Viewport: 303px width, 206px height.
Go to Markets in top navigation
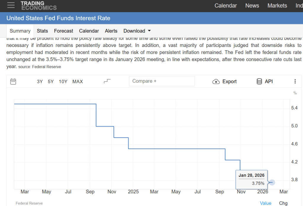tap(277, 6)
